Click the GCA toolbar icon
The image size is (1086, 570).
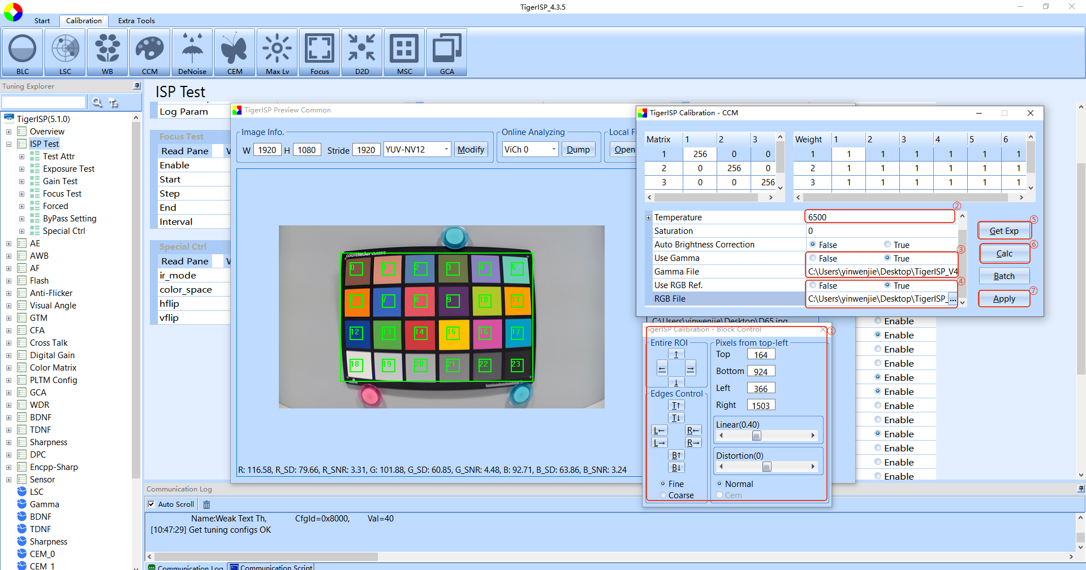pyautogui.click(x=447, y=53)
